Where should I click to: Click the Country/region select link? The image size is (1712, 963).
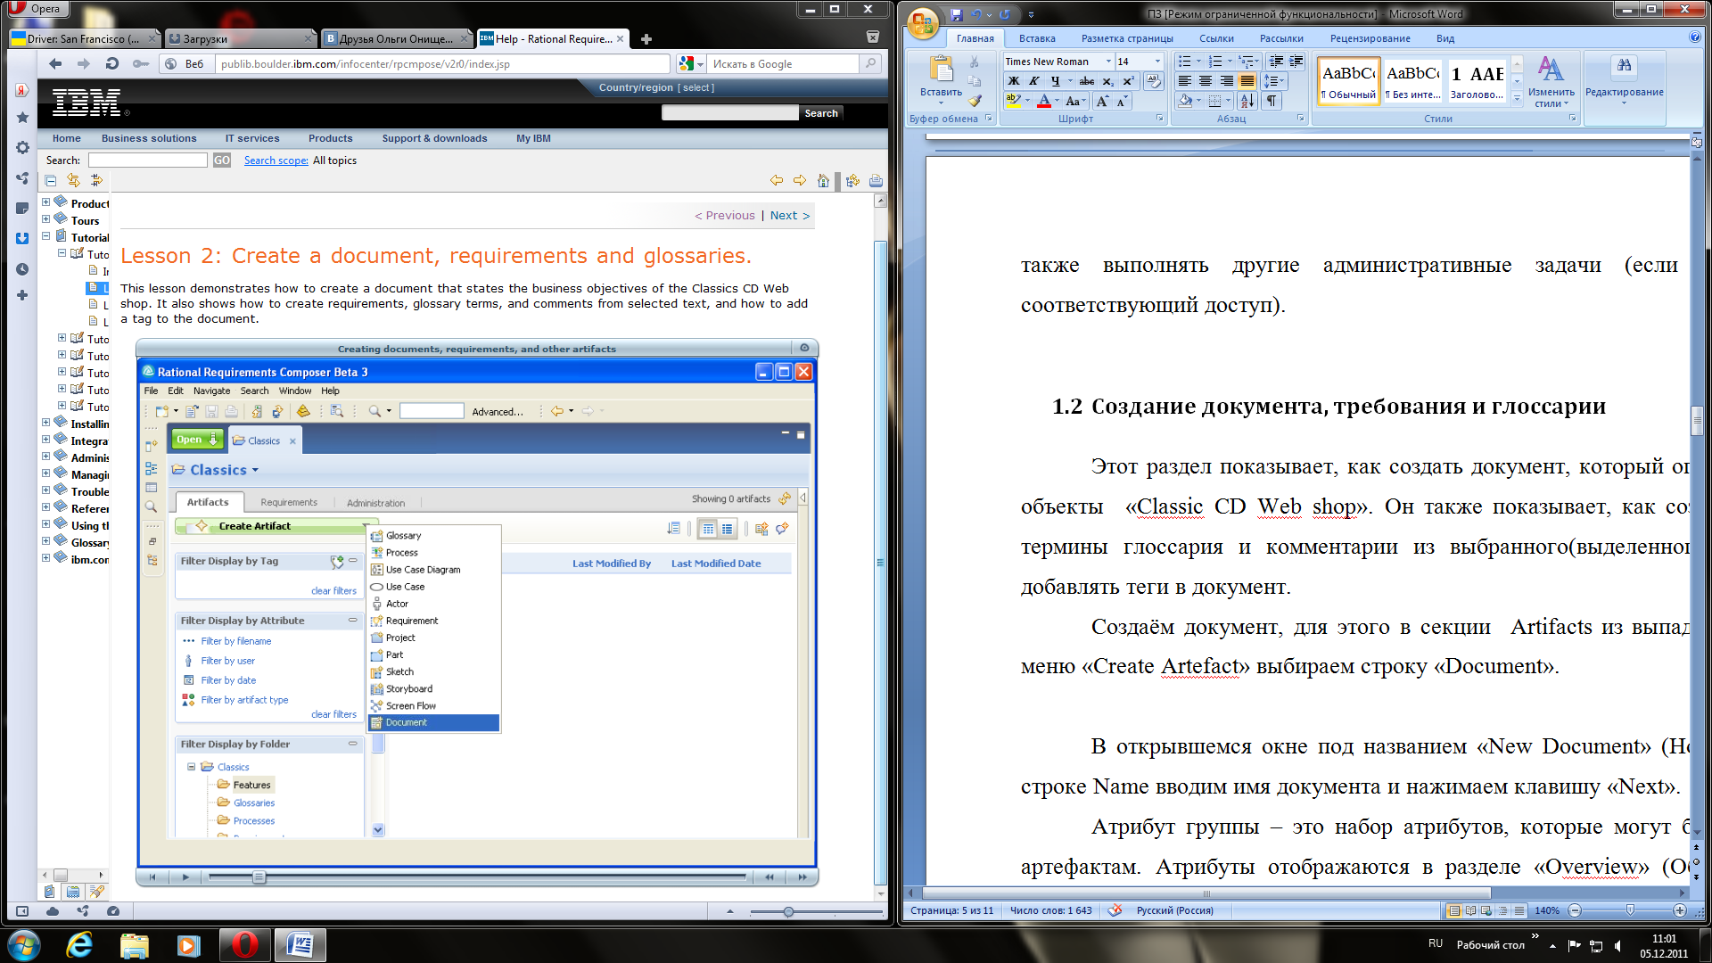pyautogui.click(x=696, y=87)
